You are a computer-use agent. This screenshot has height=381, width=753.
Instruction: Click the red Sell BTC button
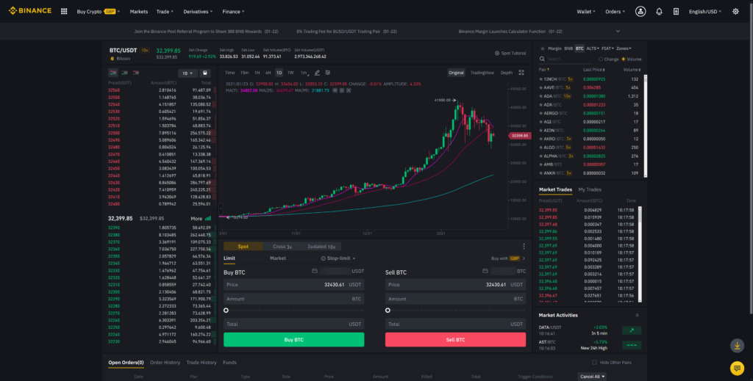coord(455,340)
